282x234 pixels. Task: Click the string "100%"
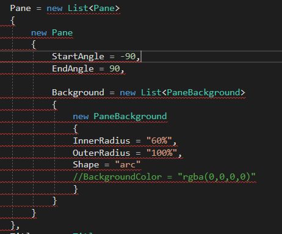[x=162, y=153]
